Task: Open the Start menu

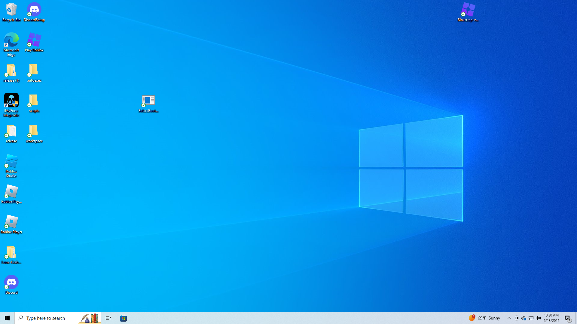Action: 7,318
